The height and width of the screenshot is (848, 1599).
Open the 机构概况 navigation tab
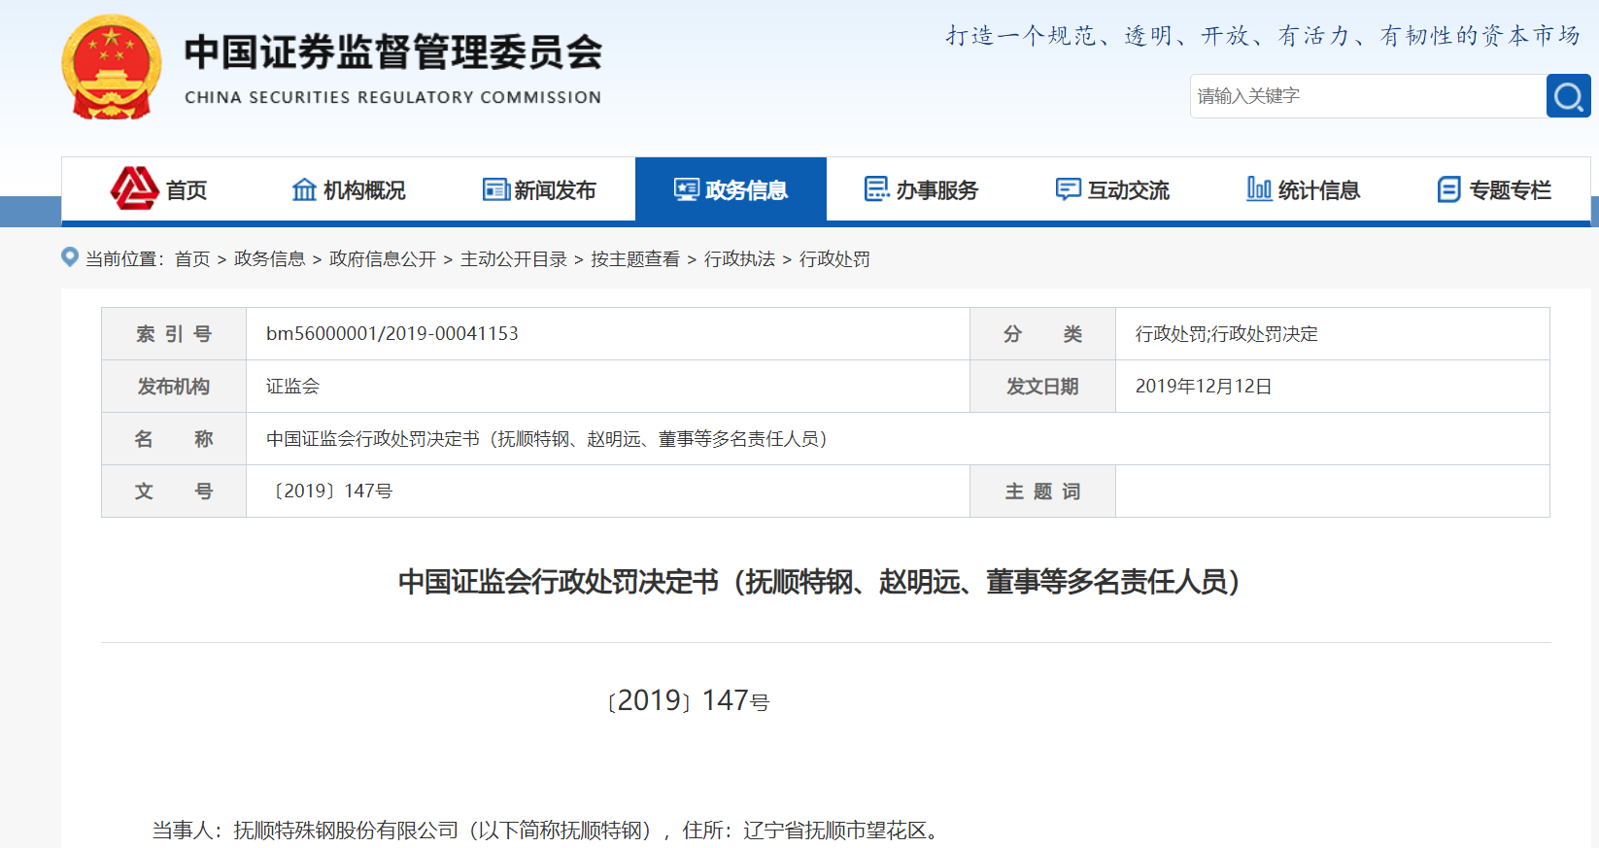click(x=349, y=189)
